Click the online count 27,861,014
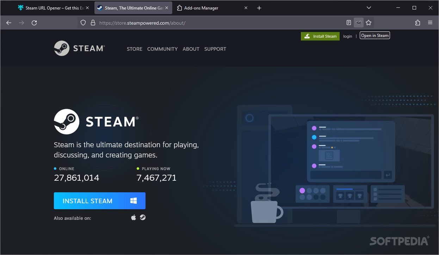439x255 pixels. [76, 178]
